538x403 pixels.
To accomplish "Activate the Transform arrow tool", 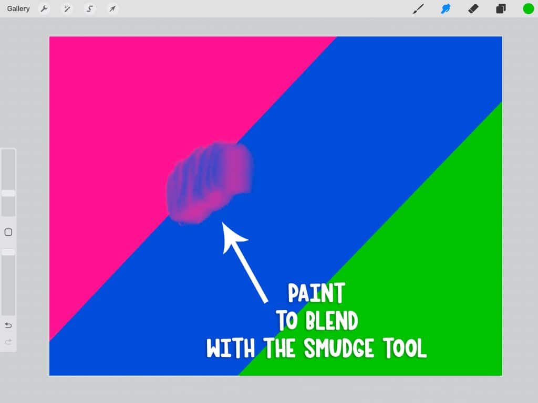I will click(112, 8).
